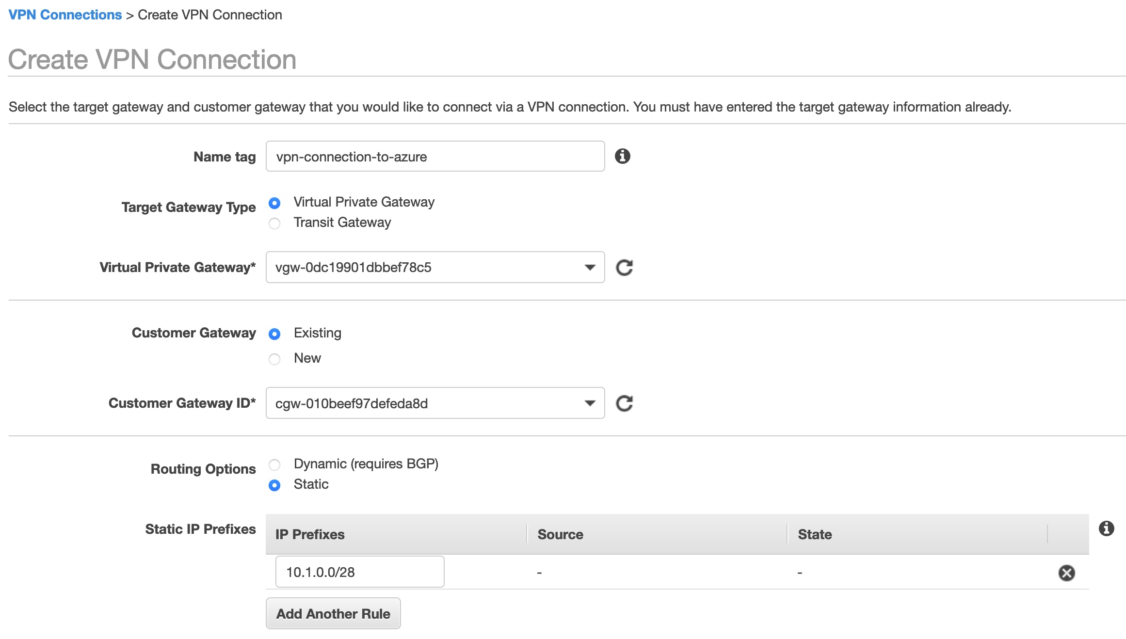Open the Name tag info icon

[x=623, y=156]
